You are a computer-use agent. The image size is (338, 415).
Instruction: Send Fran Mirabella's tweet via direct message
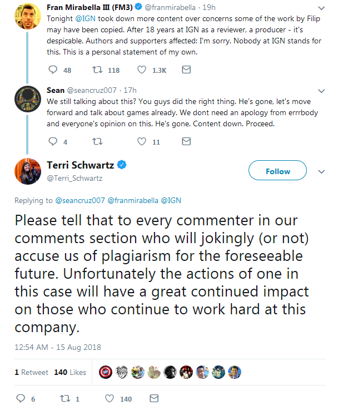pos(186,70)
